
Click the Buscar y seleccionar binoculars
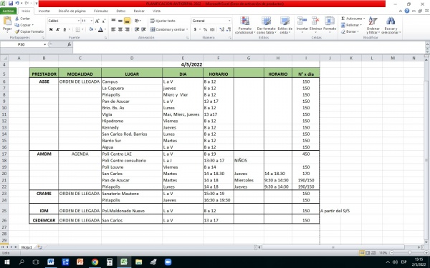pos(391,21)
